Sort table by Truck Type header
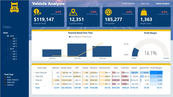173x97 pixels. point(42,68)
